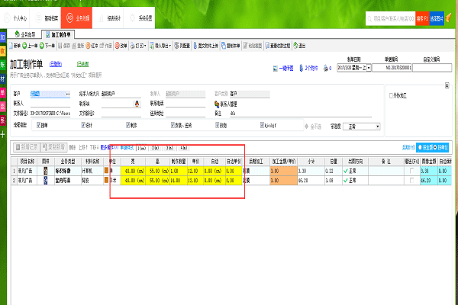
Task: Click the orange unit swatch in row 2
Action: tap(106, 181)
